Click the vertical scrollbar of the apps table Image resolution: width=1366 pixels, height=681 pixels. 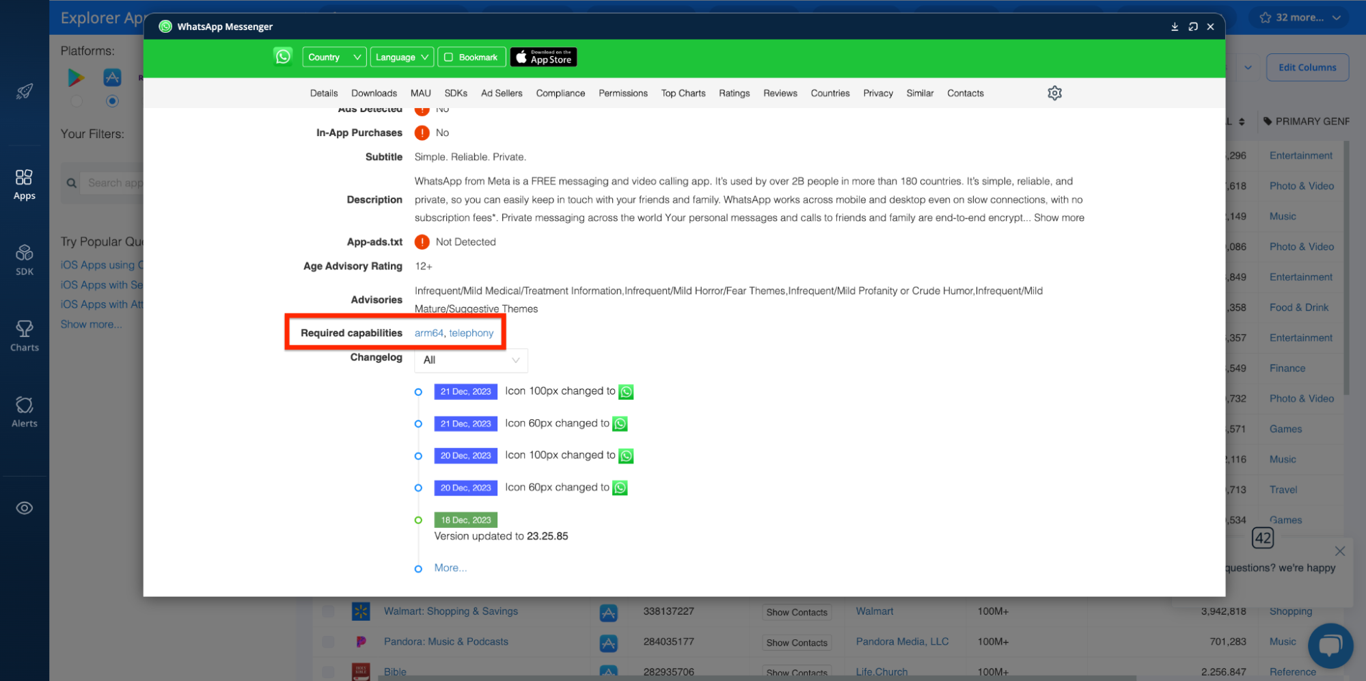pyautogui.click(x=1346, y=267)
